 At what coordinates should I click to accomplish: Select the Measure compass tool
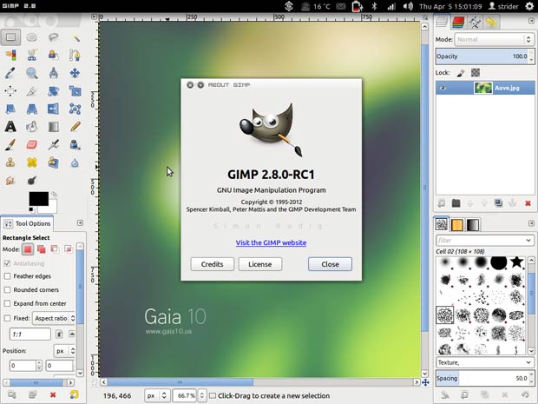[x=53, y=73]
